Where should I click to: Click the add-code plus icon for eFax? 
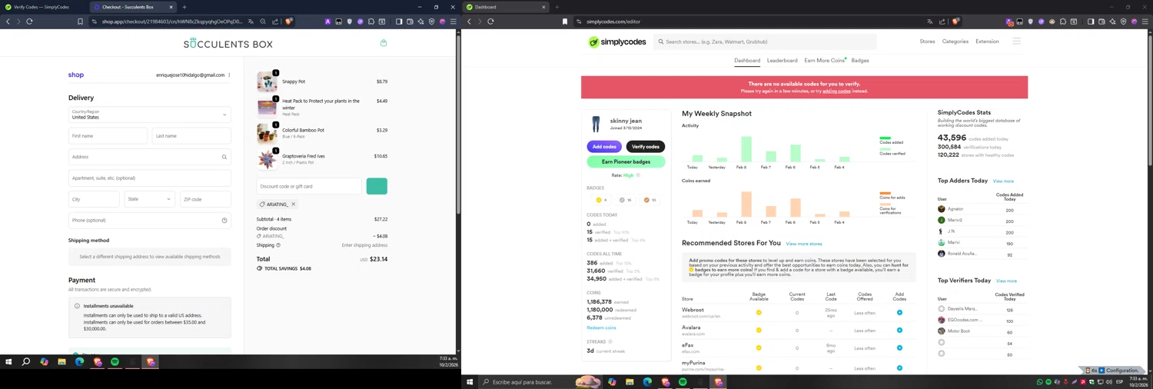[x=899, y=348]
